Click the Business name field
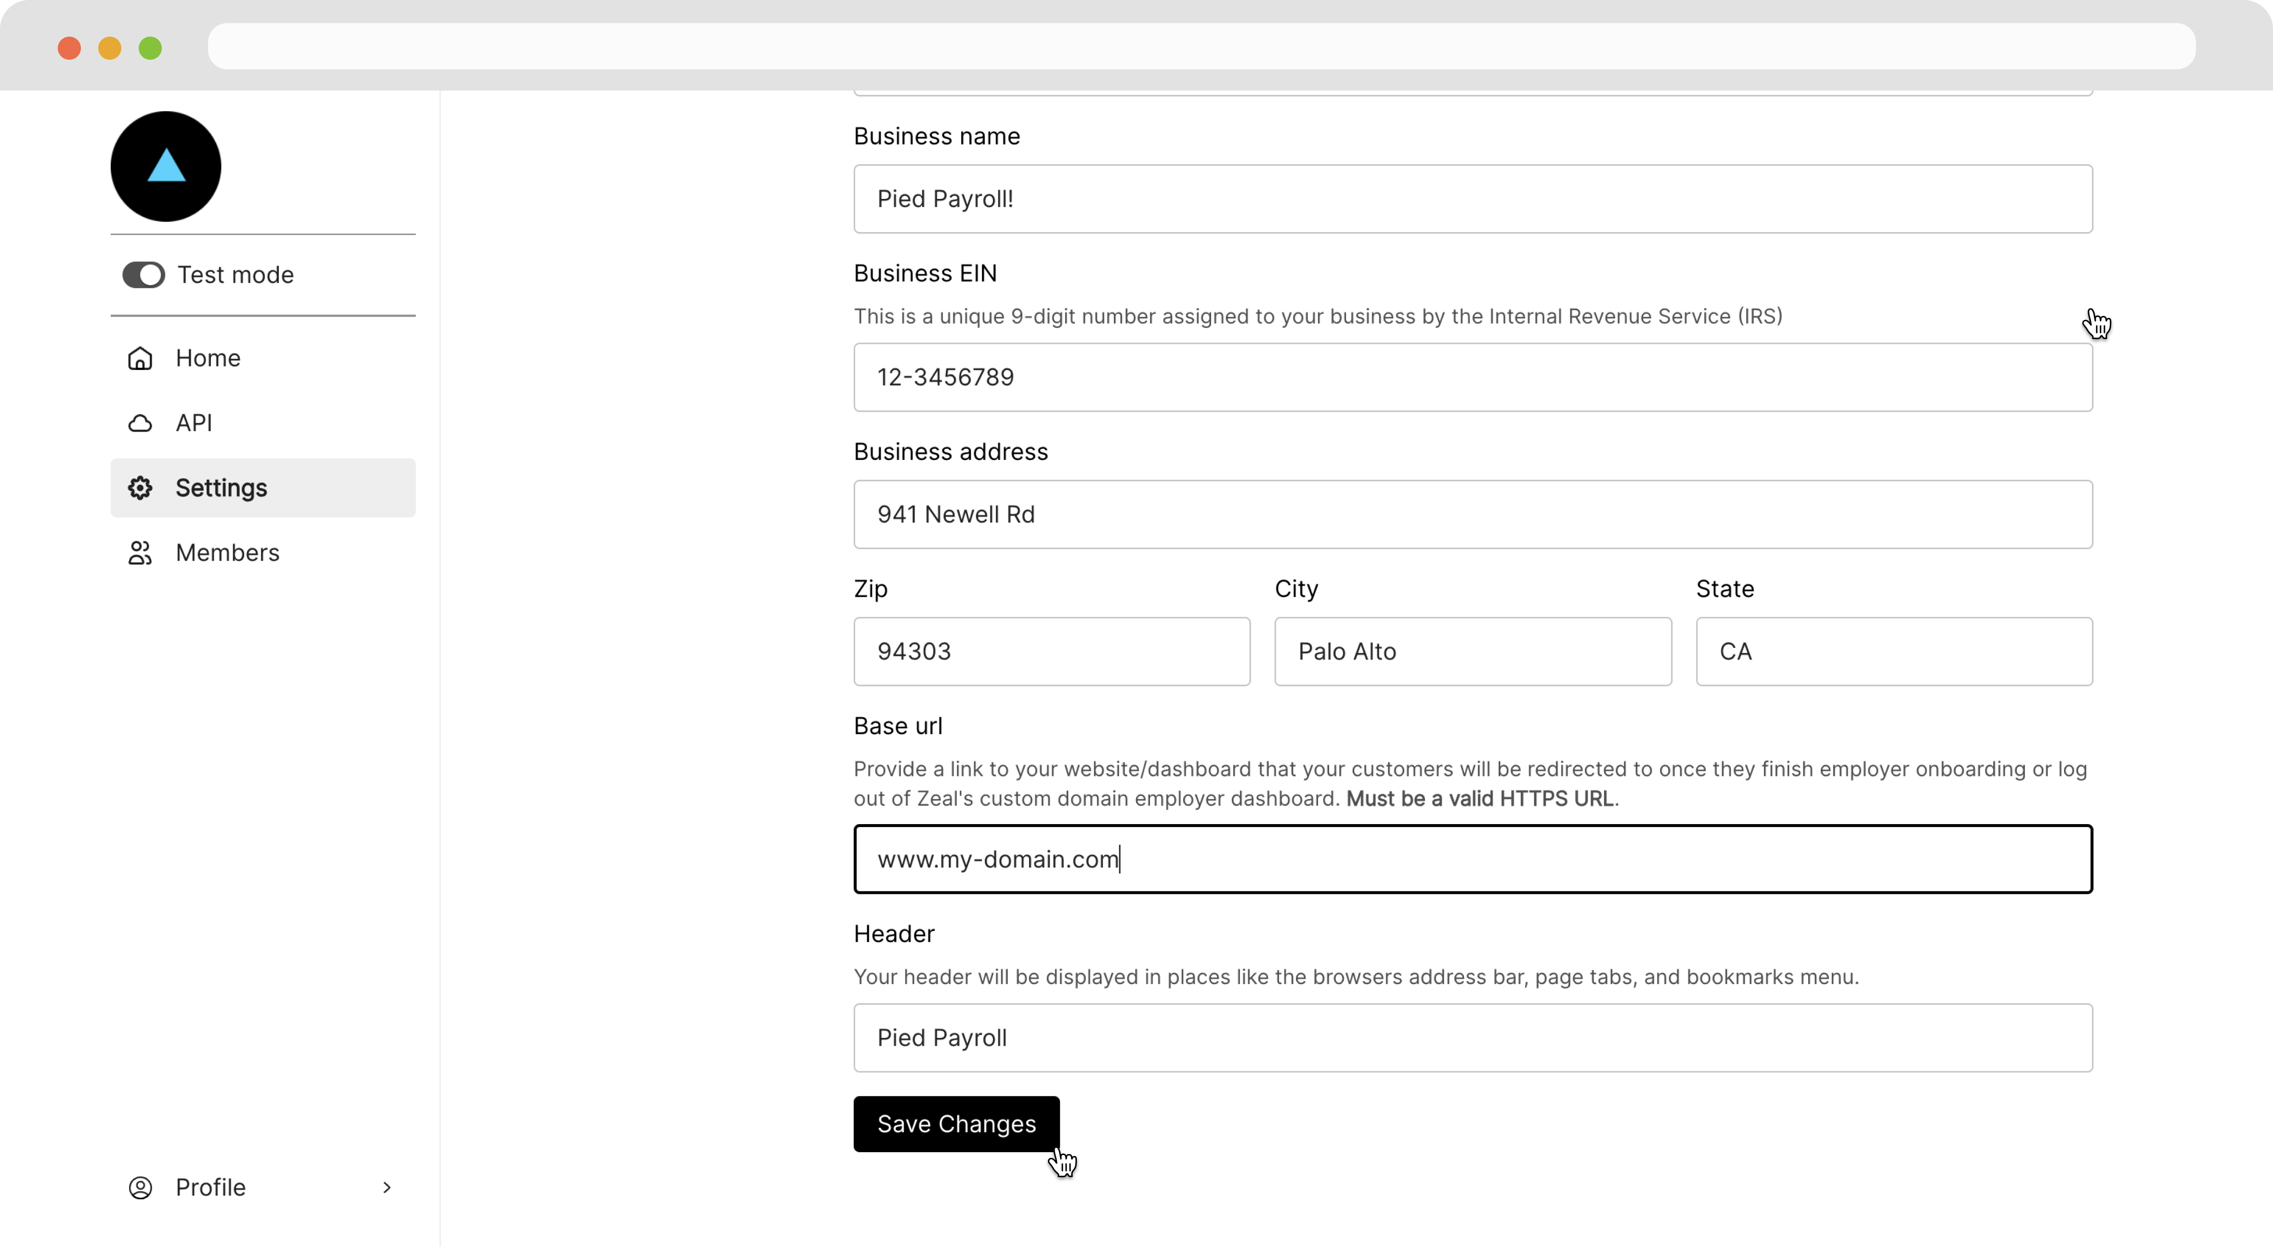2273x1247 pixels. coord(1473,199)
